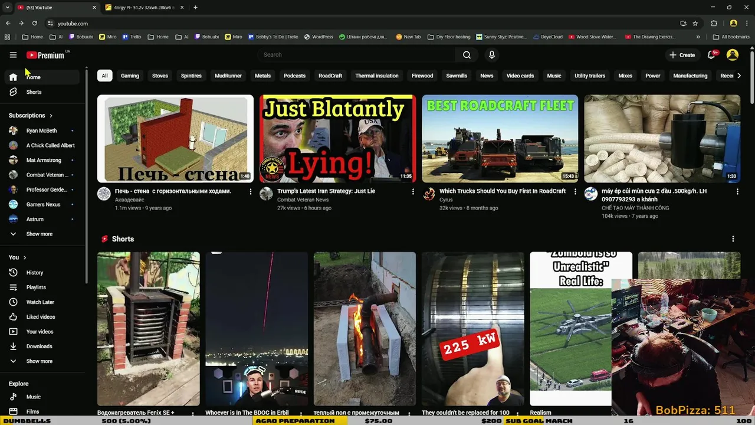Select the All filter chip
755x425 pixels.
(x=104, y=76)
